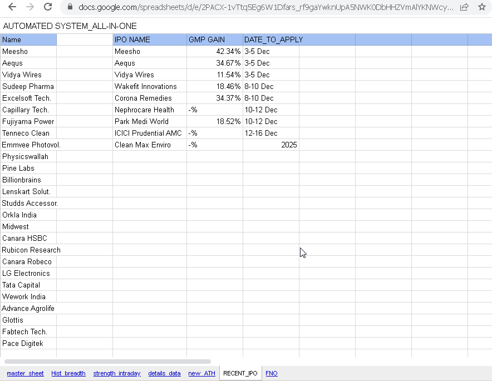Select the Lenskart Solut. cell
492x381 pixels.
click(28, 191)
